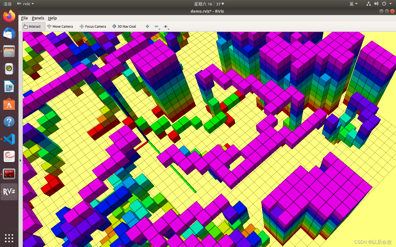Open the document viewer dock icon
The width and height of the screenshot is (396, 247).
click(9, 157)
